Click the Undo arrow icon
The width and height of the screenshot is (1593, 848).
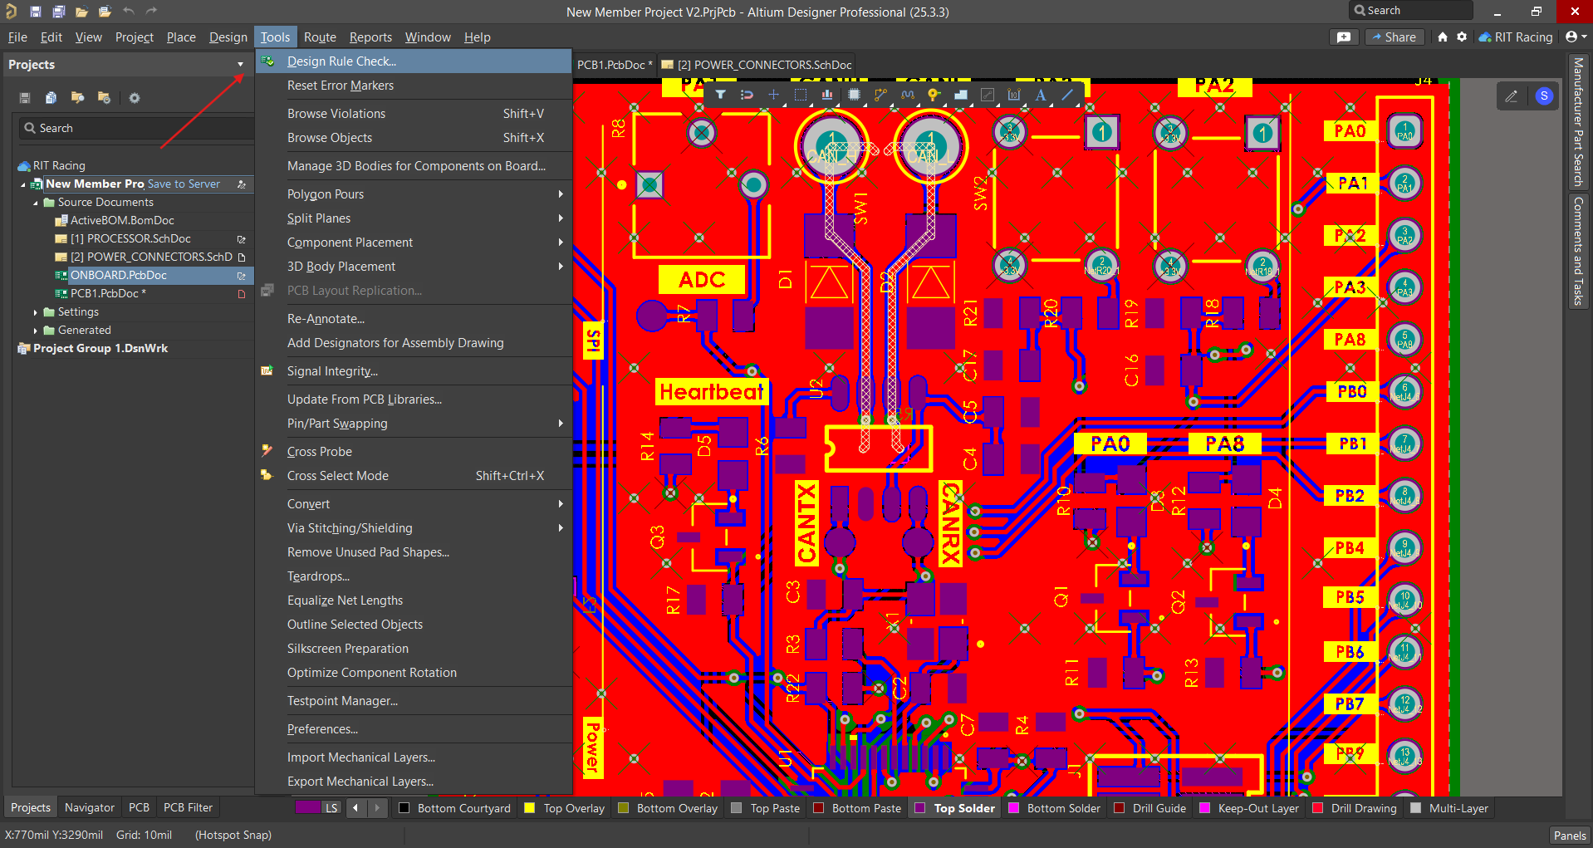coord(128,12)
